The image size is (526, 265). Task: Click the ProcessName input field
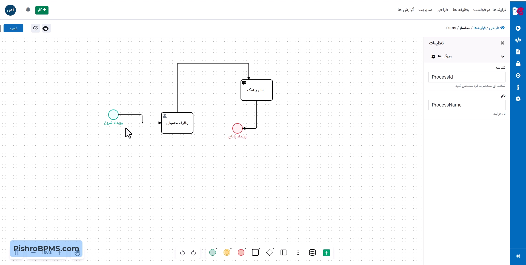click(467, 105)
